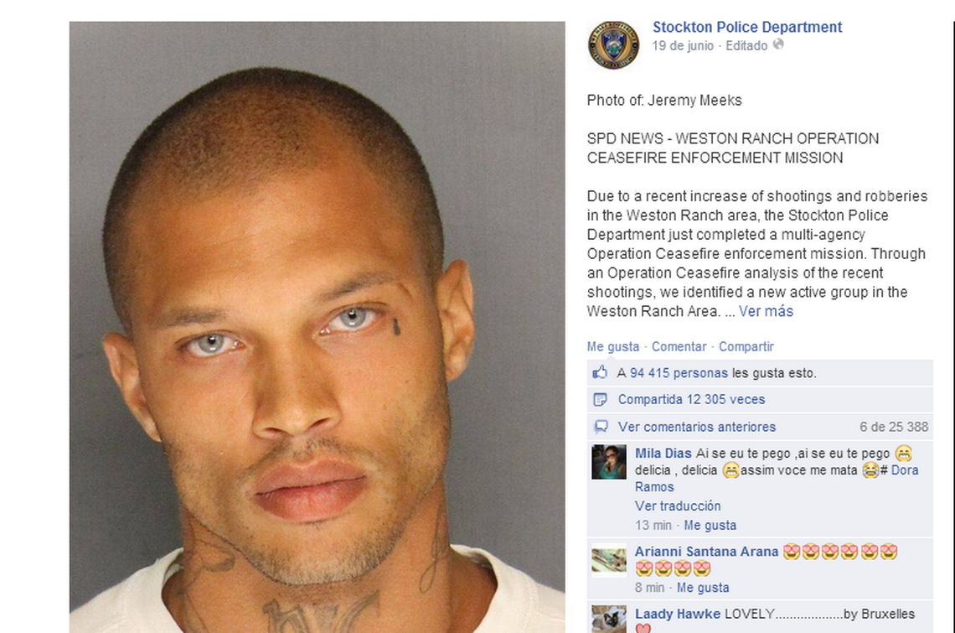Viewport: 955px width, 633px height.
Task: Expand the post with Ver más
Action: (x=766, y=311)
